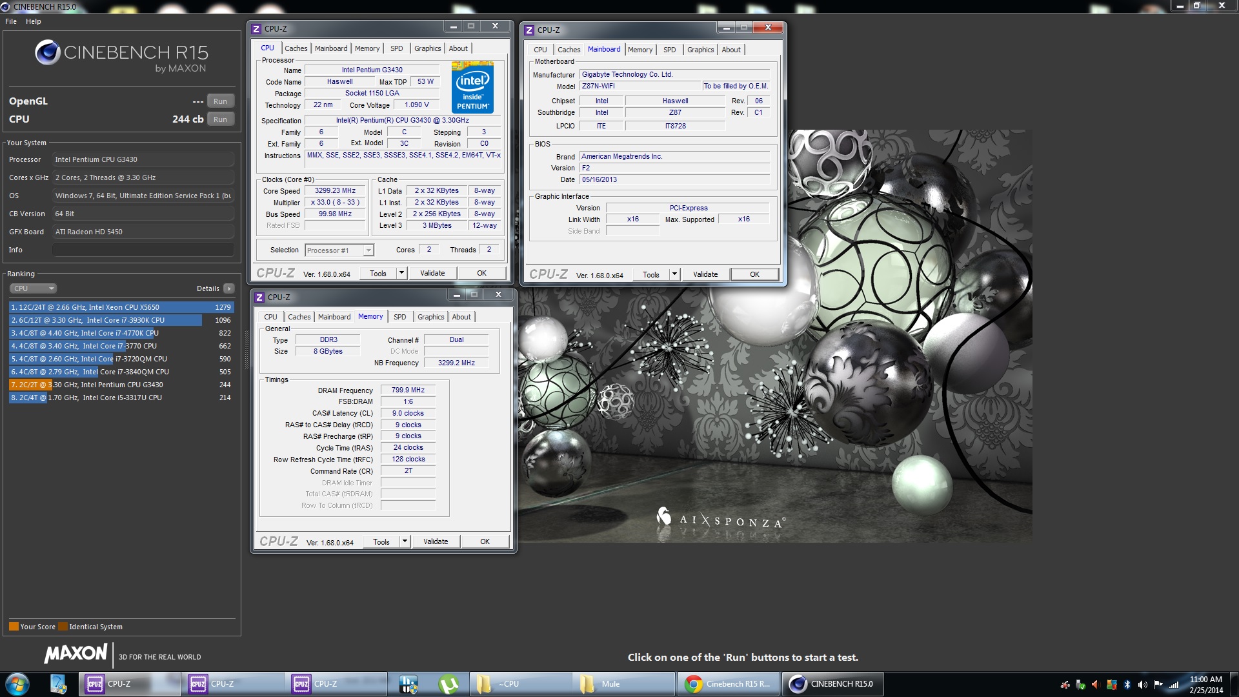
Task: Switch to Mainboard tab in the CPU-Z Memory window
Action: 334,317
